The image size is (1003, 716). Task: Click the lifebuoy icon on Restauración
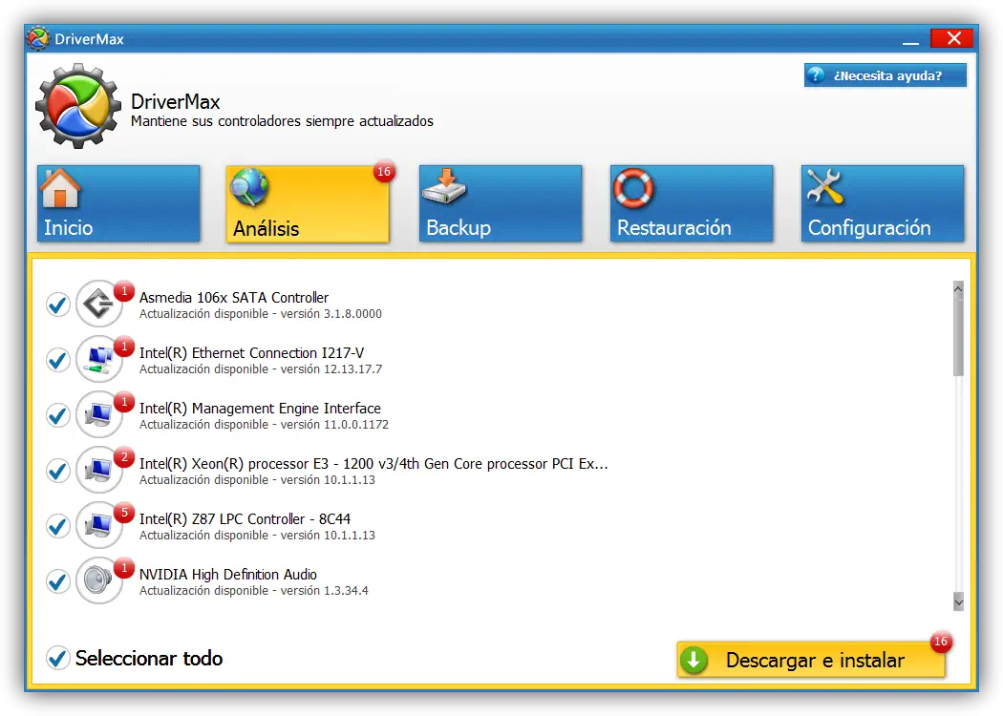pos(633,188)
